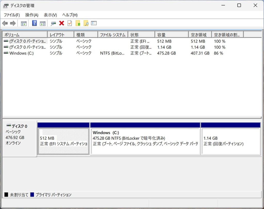
Task: Click the NTFS (BitLo... file system cell
Action: click(x=112, y=53)
